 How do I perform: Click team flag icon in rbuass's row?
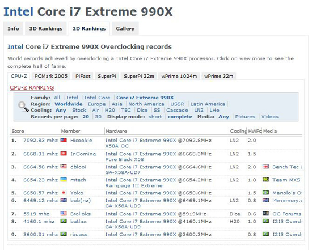265,234
